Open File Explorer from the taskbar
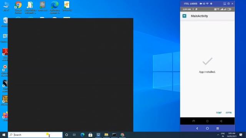The width and height of the screenshot is (246, 138). click(x=106, y=135)
